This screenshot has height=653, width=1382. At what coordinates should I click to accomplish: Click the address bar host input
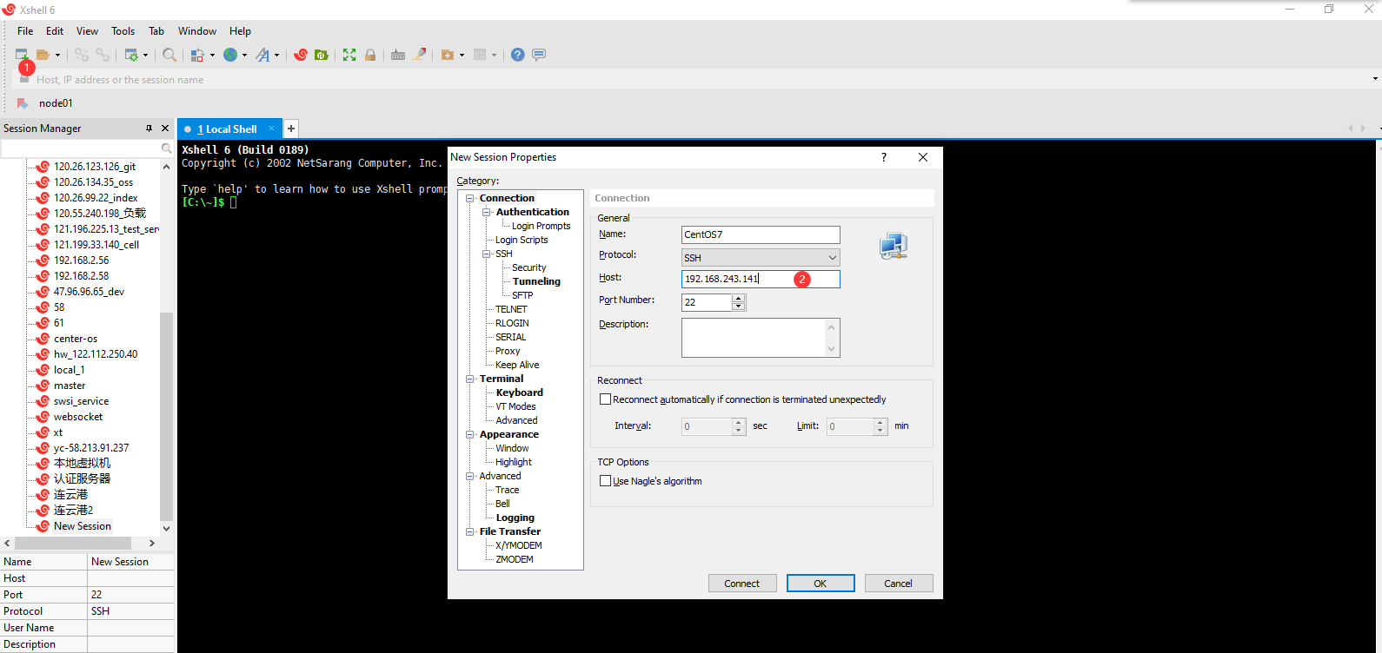[x=695, y=79]
